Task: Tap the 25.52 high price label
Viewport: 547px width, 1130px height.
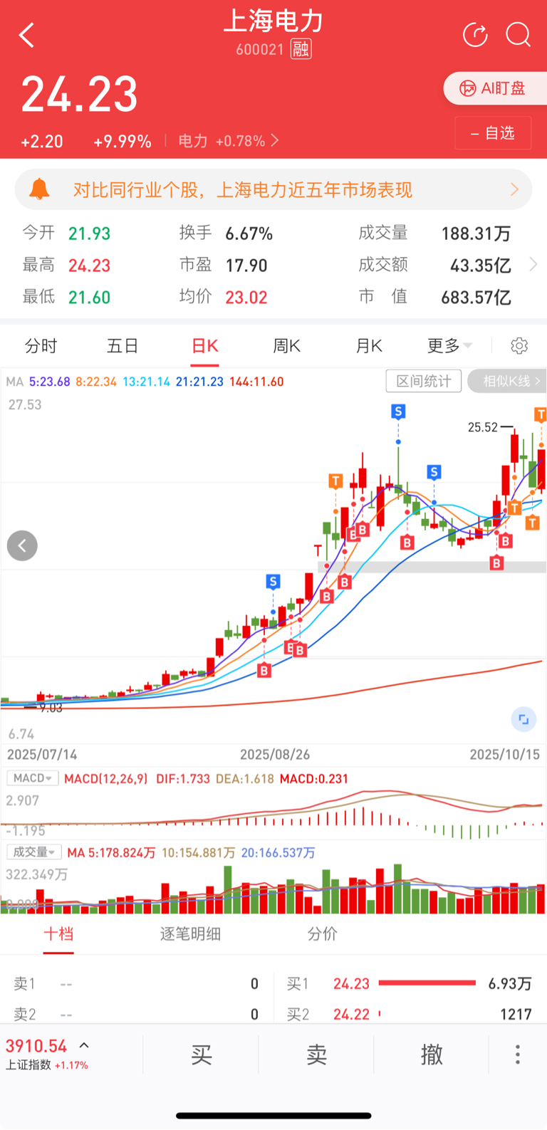Action: pos(483,427)
